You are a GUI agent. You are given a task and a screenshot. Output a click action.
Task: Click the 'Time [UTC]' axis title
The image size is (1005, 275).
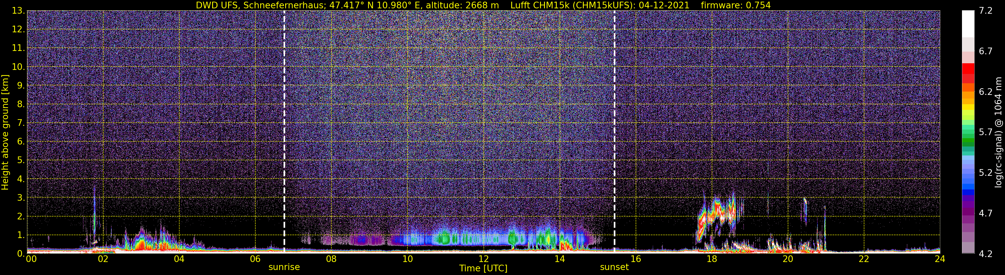[483, 268]
